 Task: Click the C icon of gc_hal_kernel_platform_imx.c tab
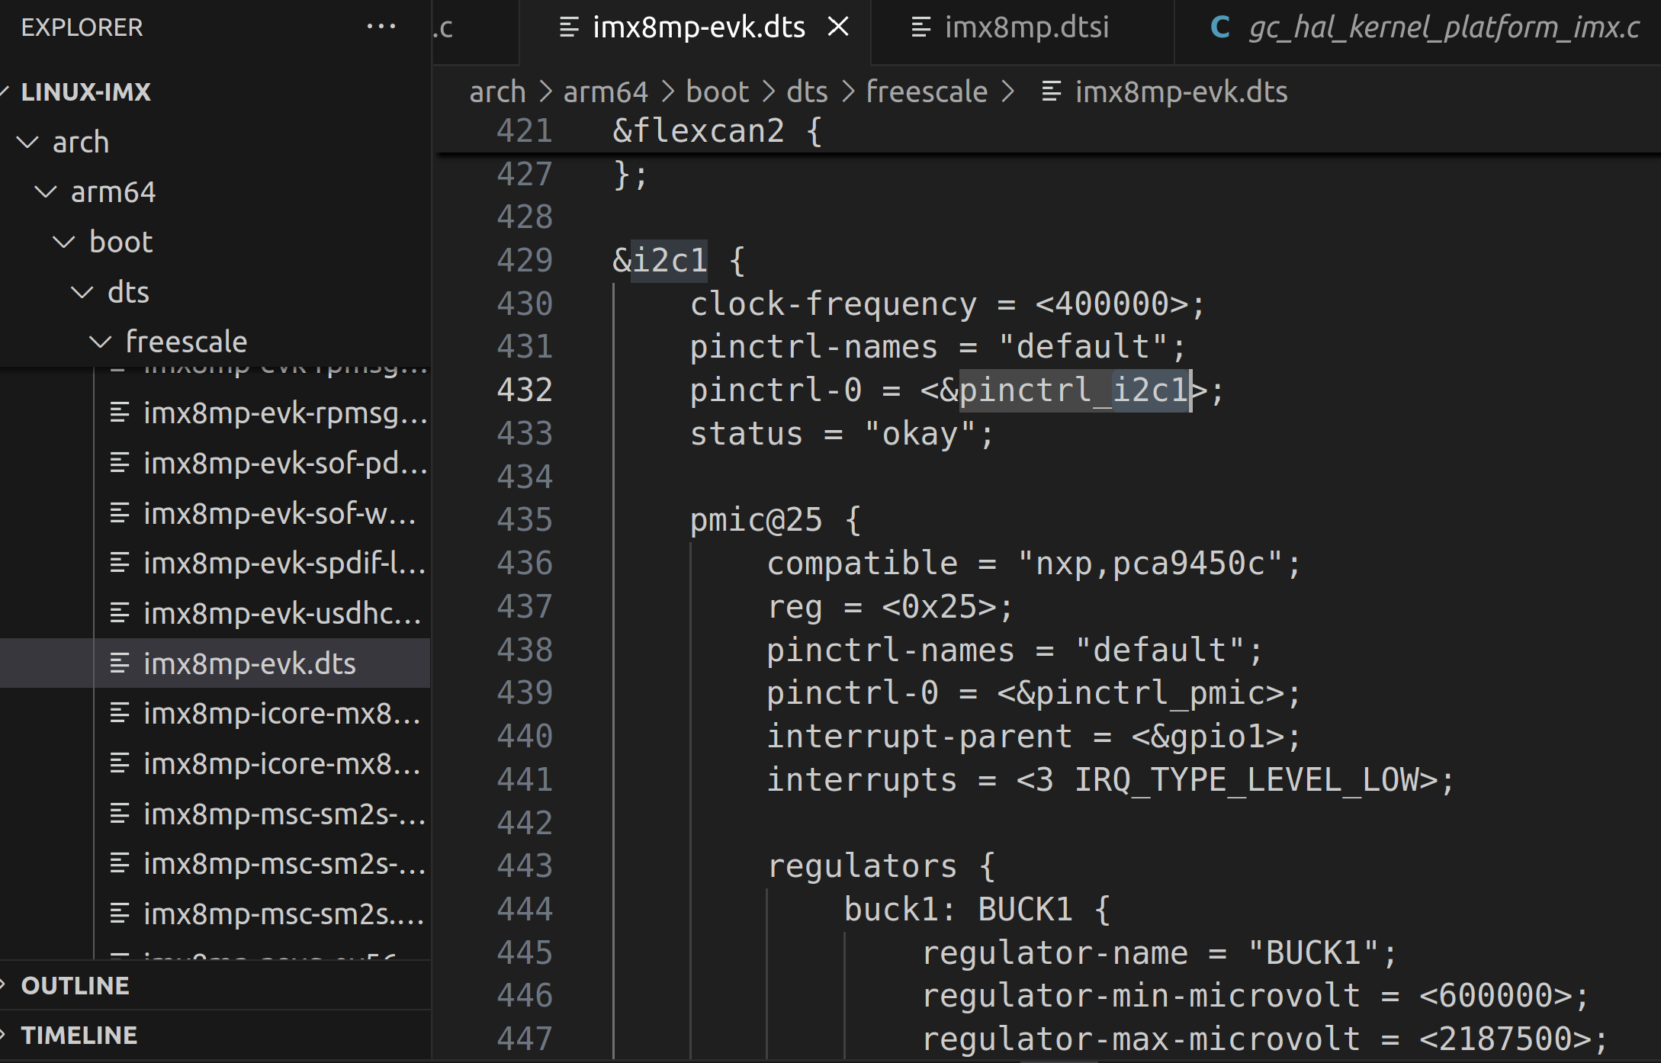click(x=1219, y=27)
